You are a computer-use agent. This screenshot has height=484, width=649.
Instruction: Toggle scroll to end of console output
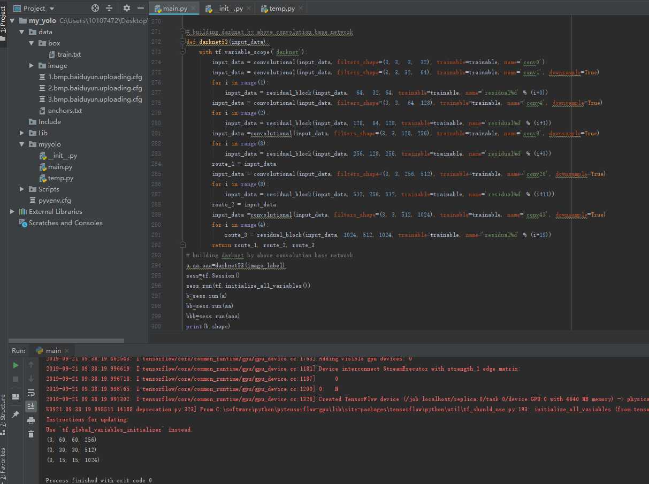click(31, 406)
